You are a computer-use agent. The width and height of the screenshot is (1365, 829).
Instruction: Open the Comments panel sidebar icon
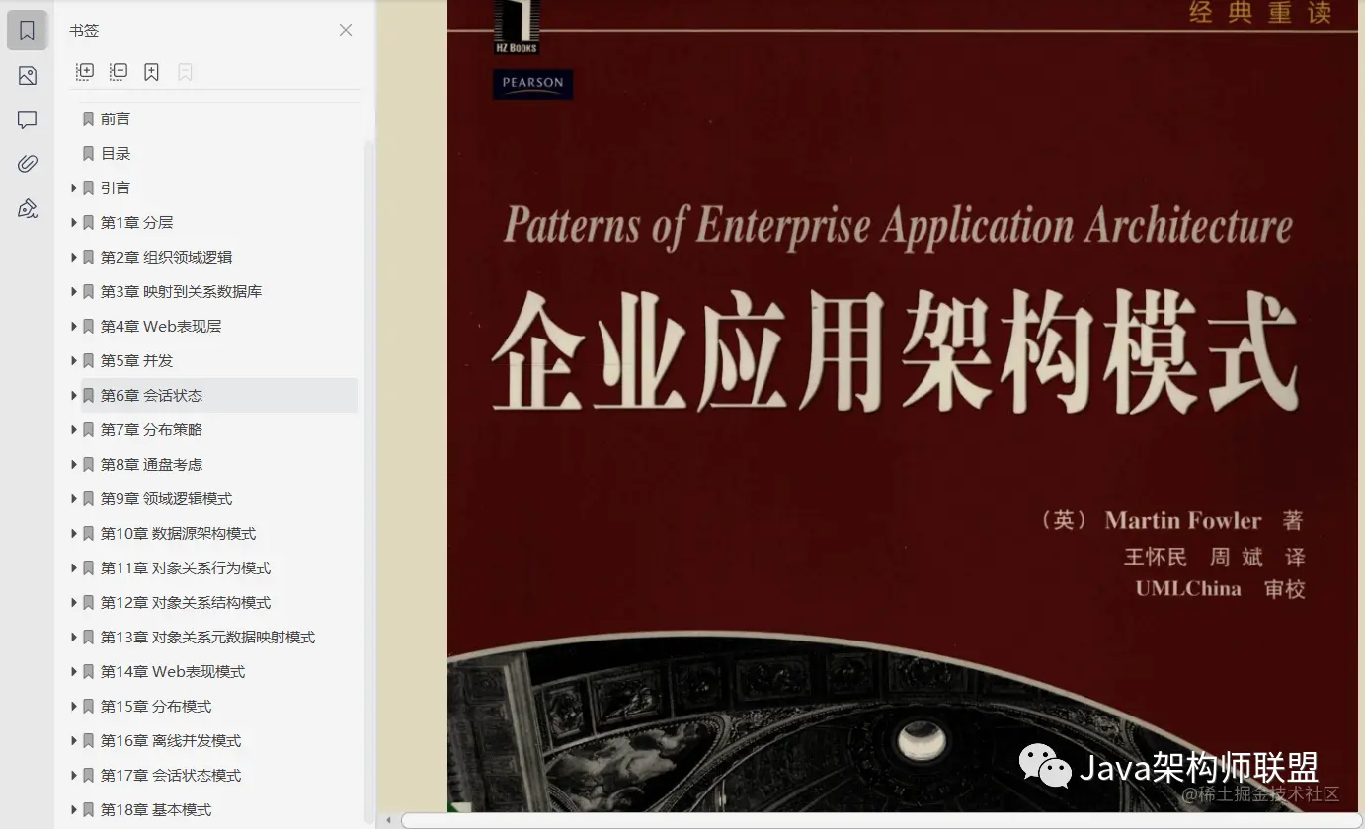point(27,119)
